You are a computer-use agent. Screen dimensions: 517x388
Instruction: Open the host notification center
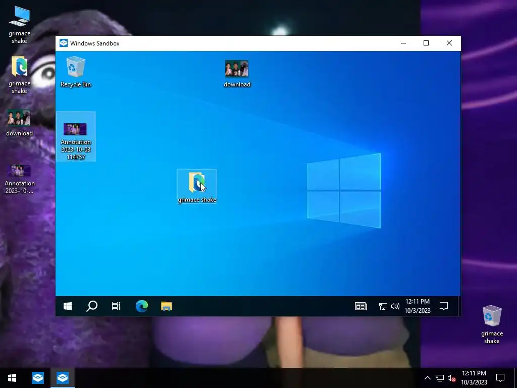500,378
